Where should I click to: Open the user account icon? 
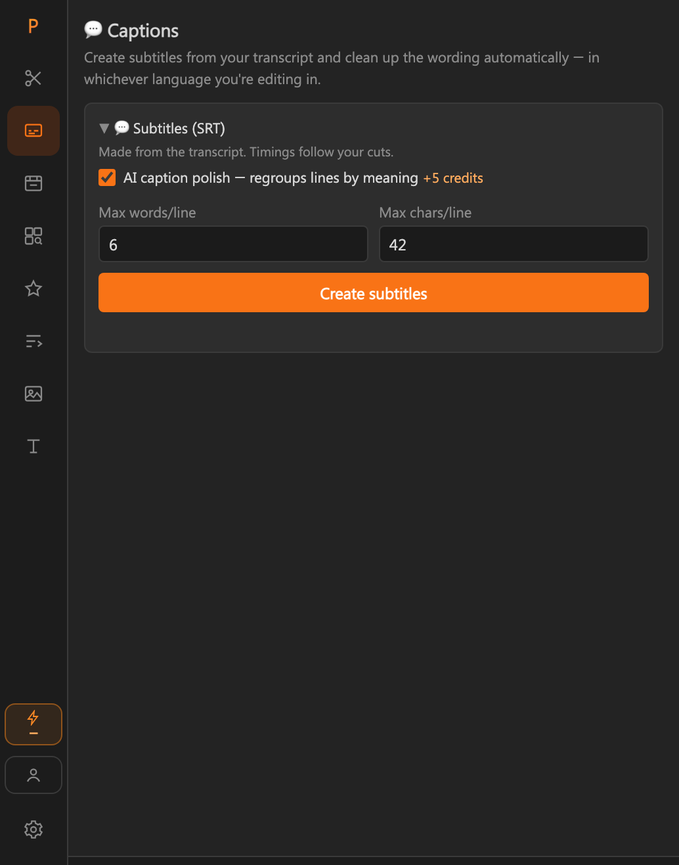(x=33, y=775)
